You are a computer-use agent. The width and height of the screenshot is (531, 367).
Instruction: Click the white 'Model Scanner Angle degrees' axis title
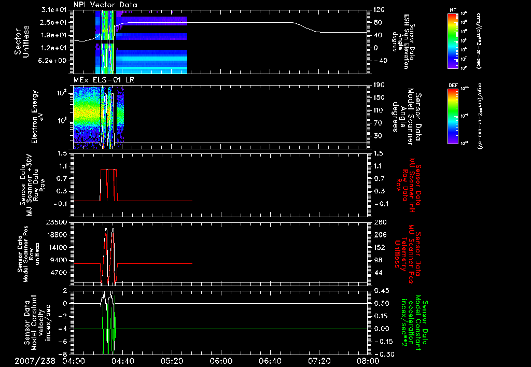coord(406,117)
